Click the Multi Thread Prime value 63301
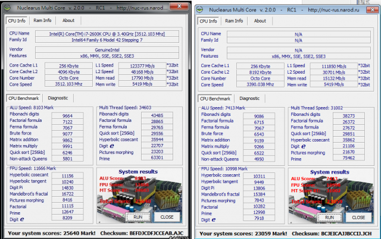Image resolution: width=381 pixels, height=239 pixels. [157, 158]
